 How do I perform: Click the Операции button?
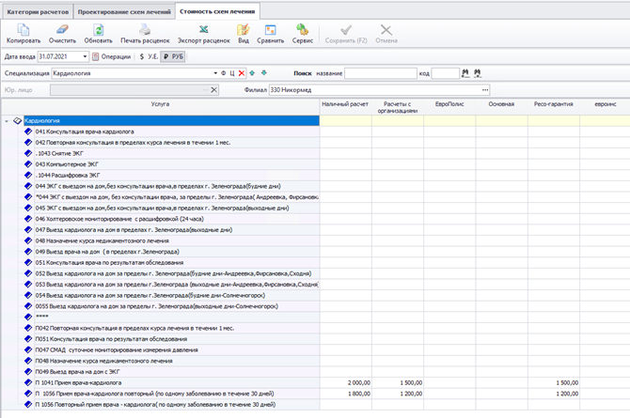(x=112, y=56)
